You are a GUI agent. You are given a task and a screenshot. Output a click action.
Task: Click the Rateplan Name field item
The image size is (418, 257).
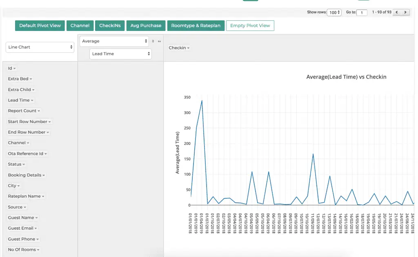24,196
